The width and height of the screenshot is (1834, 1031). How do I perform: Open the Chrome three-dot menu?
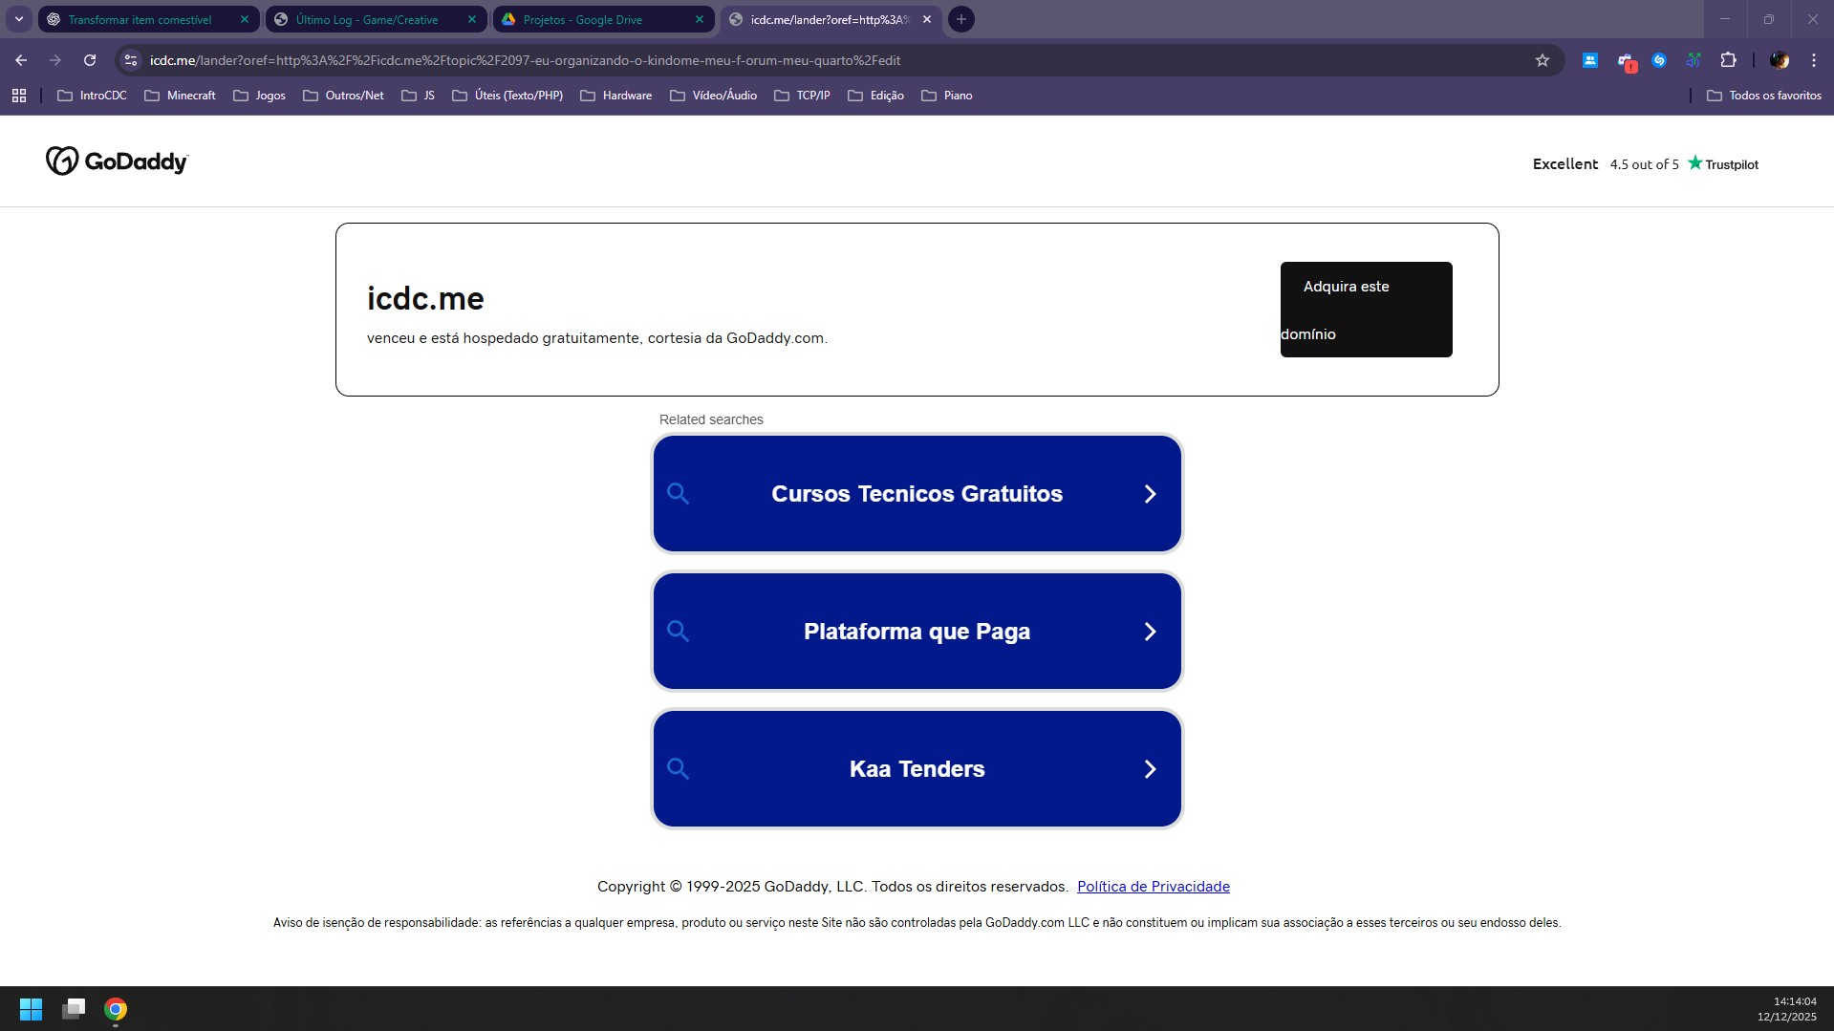1813,60
